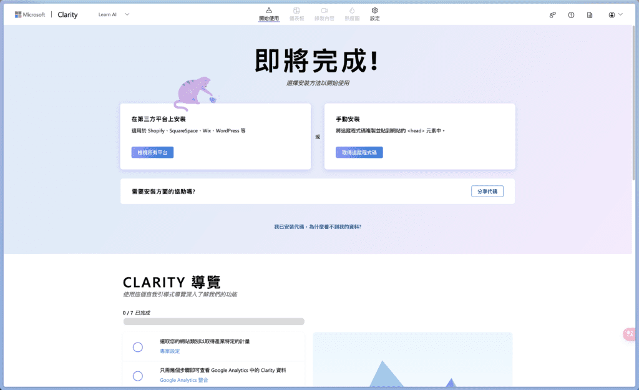This screenshot has width=639, height=390.
Task: Open the 專案設定 link
Action: 170,351
